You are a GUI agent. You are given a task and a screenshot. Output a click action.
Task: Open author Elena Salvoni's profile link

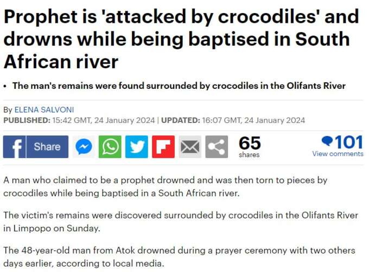(x=44, y=109)
